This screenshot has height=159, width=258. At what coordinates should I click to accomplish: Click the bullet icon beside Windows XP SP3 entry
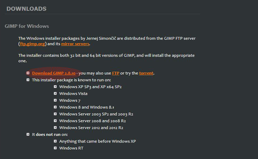pos(55,87)
